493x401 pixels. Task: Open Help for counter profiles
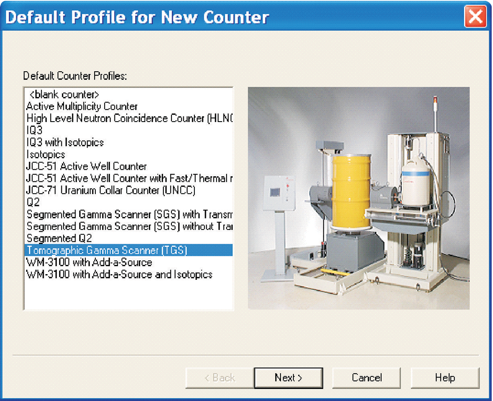click(x=444, y=378)
